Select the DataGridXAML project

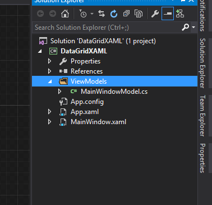pos(84,51)
